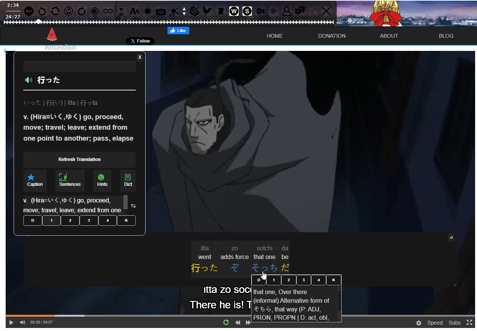Click the reset icon at the subtitle box corner
This screenshot has width=477, height=331.
click(451, 238)
